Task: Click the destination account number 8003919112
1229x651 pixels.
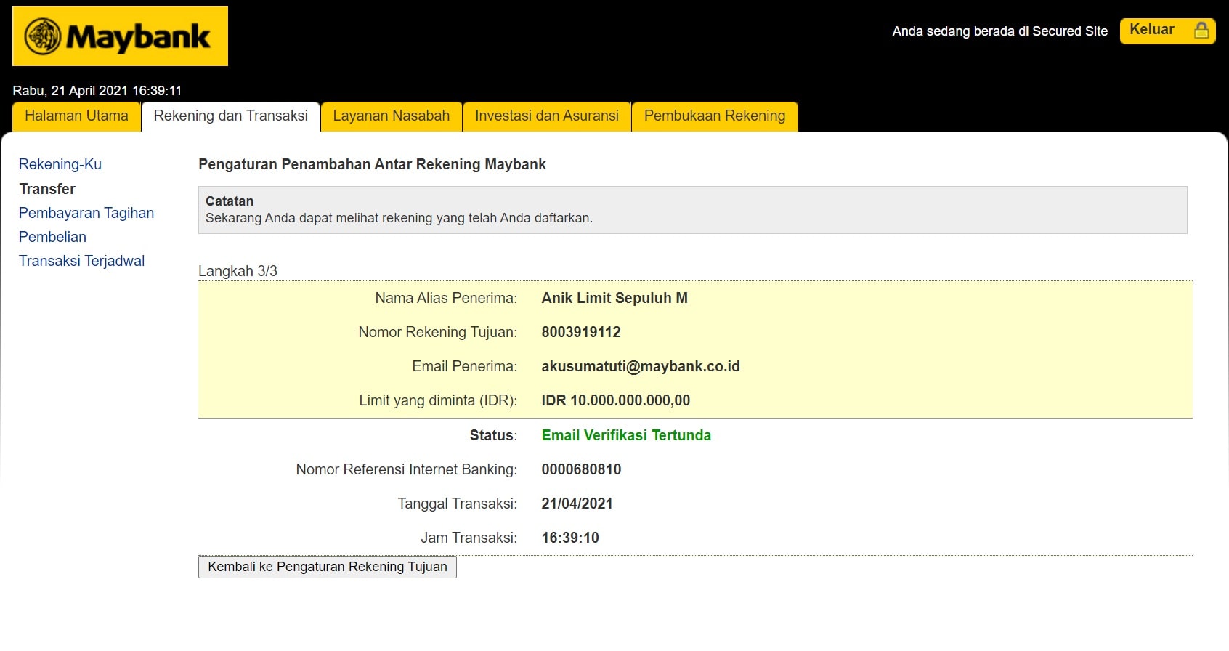Action: click(x=580, y=332)
